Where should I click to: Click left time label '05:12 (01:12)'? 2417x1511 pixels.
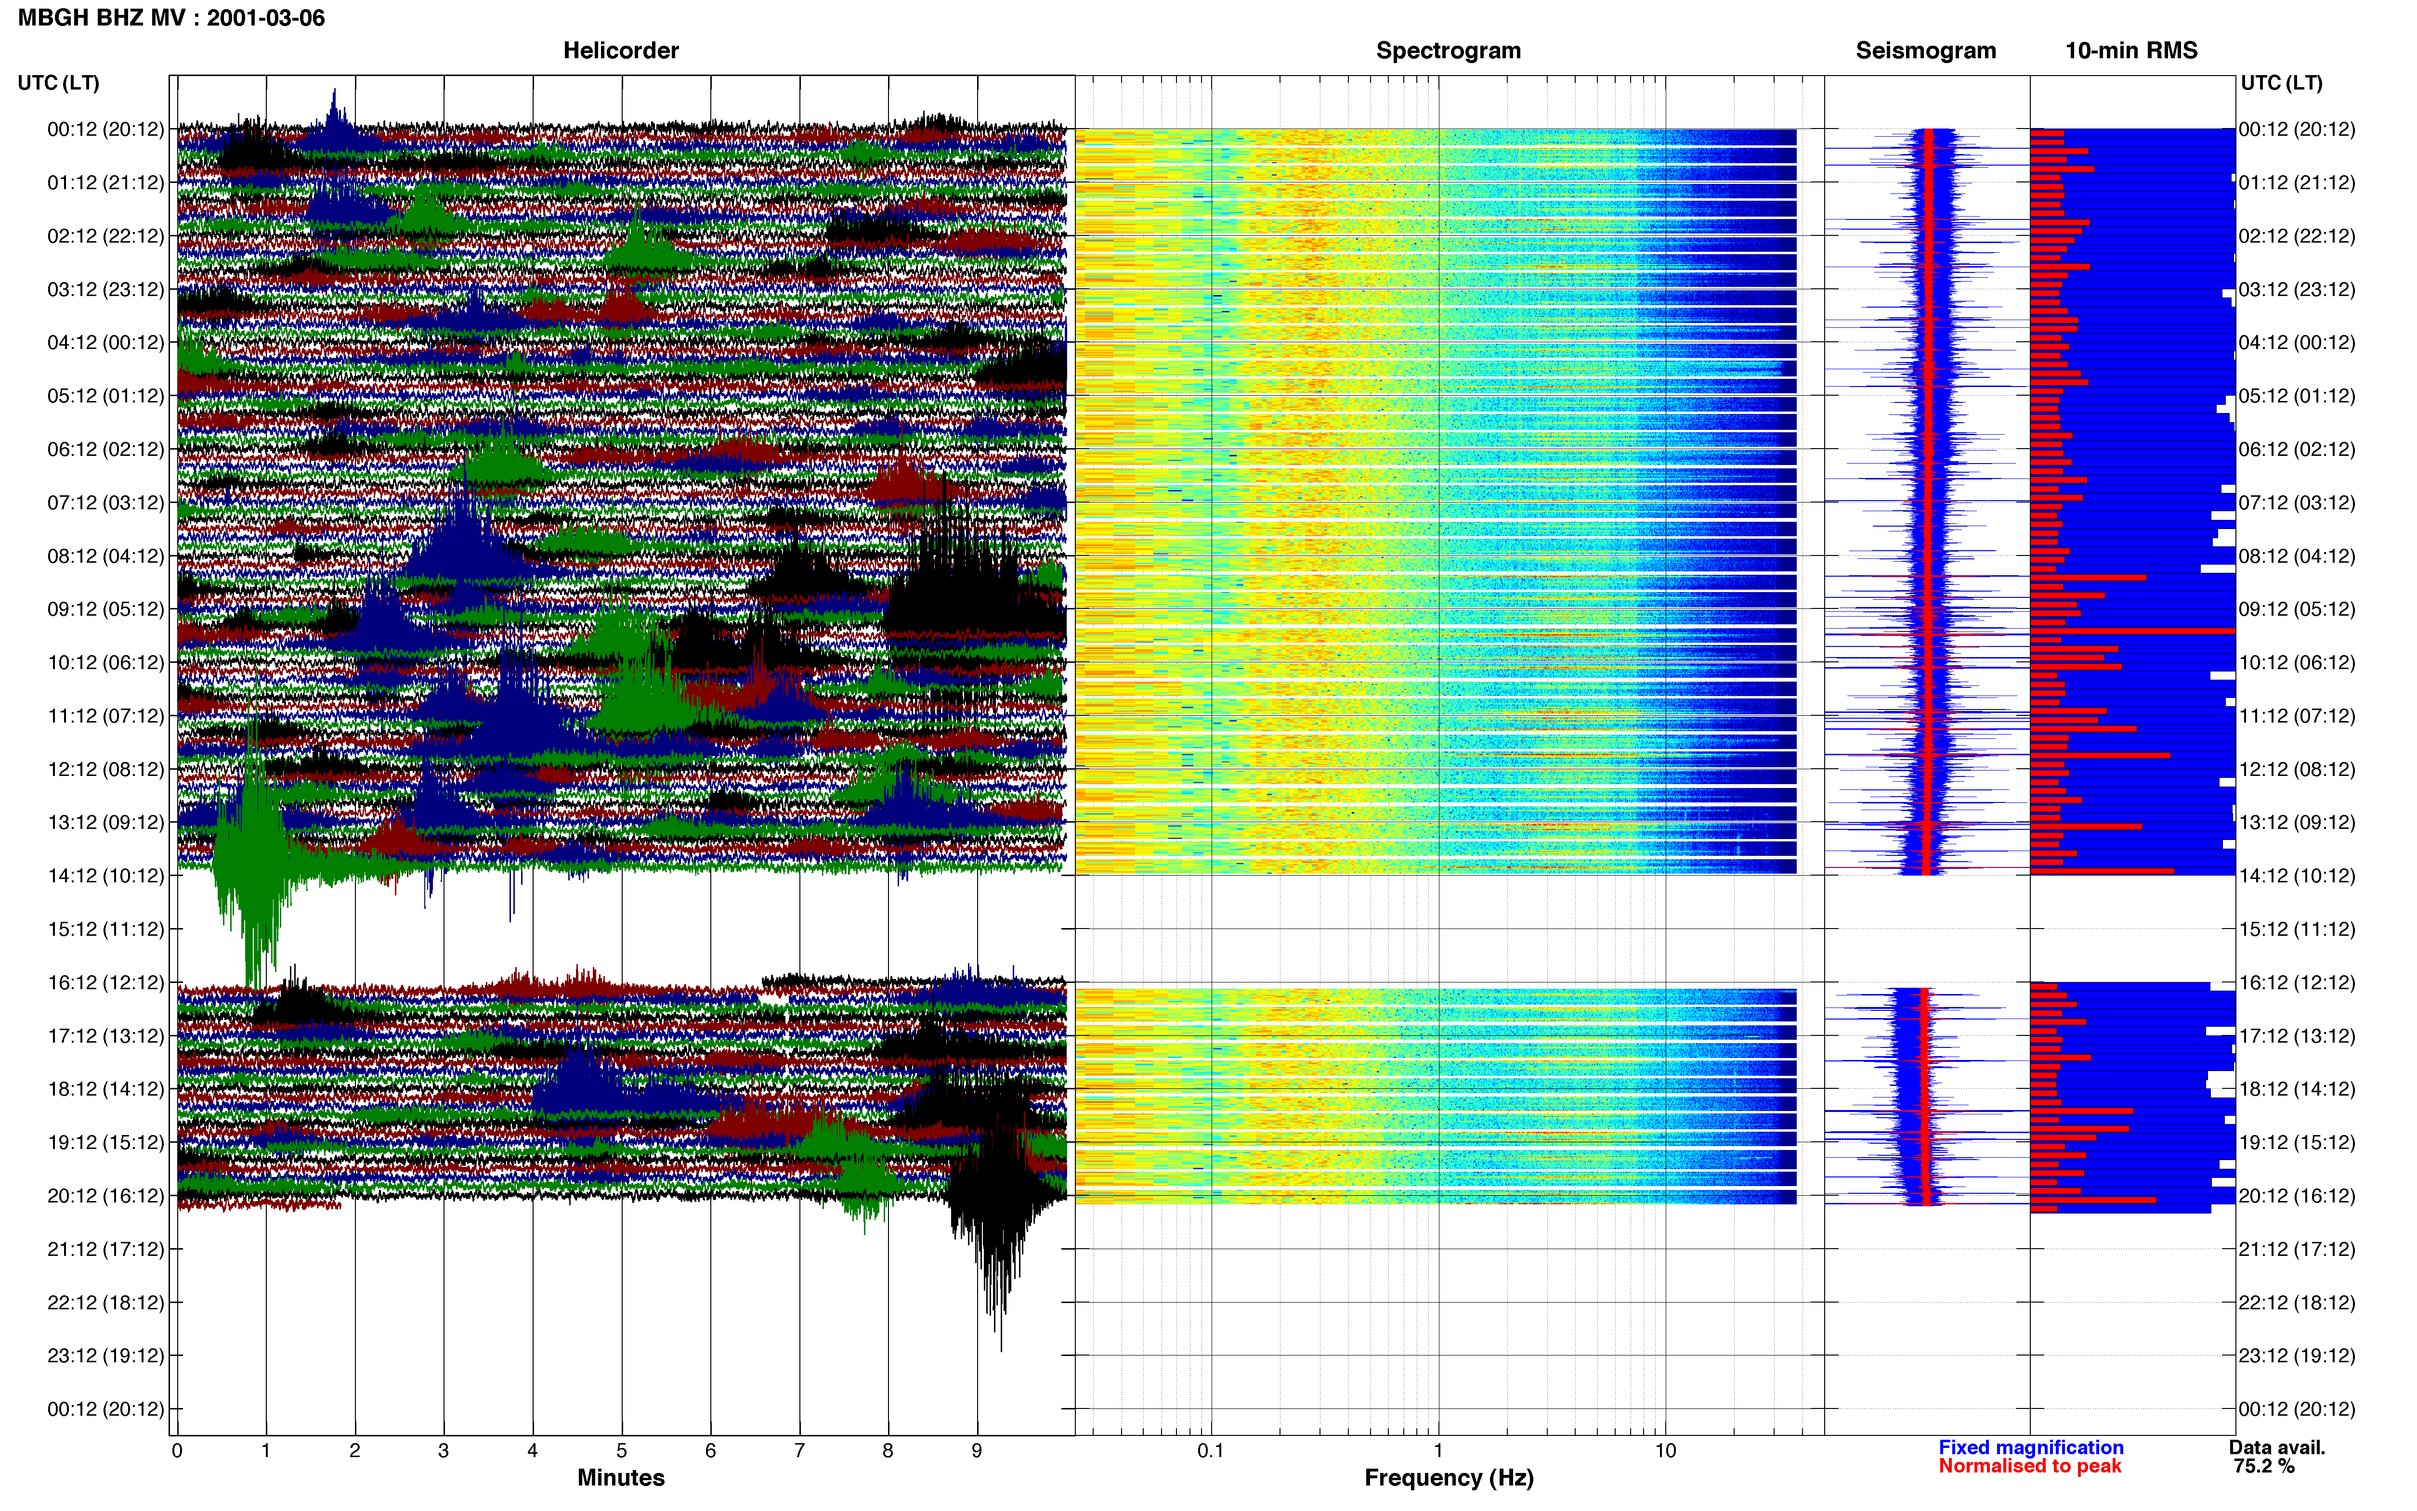point(106,396)
